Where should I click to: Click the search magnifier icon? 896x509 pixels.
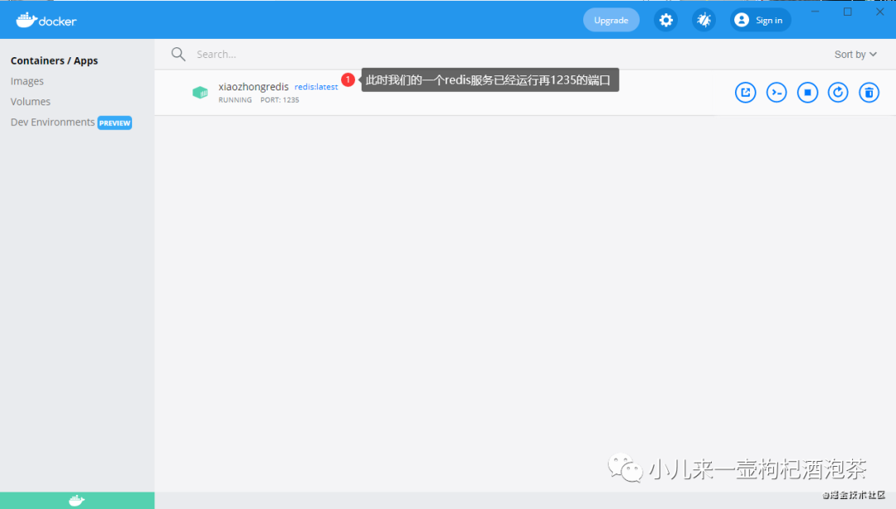[178, 54]
